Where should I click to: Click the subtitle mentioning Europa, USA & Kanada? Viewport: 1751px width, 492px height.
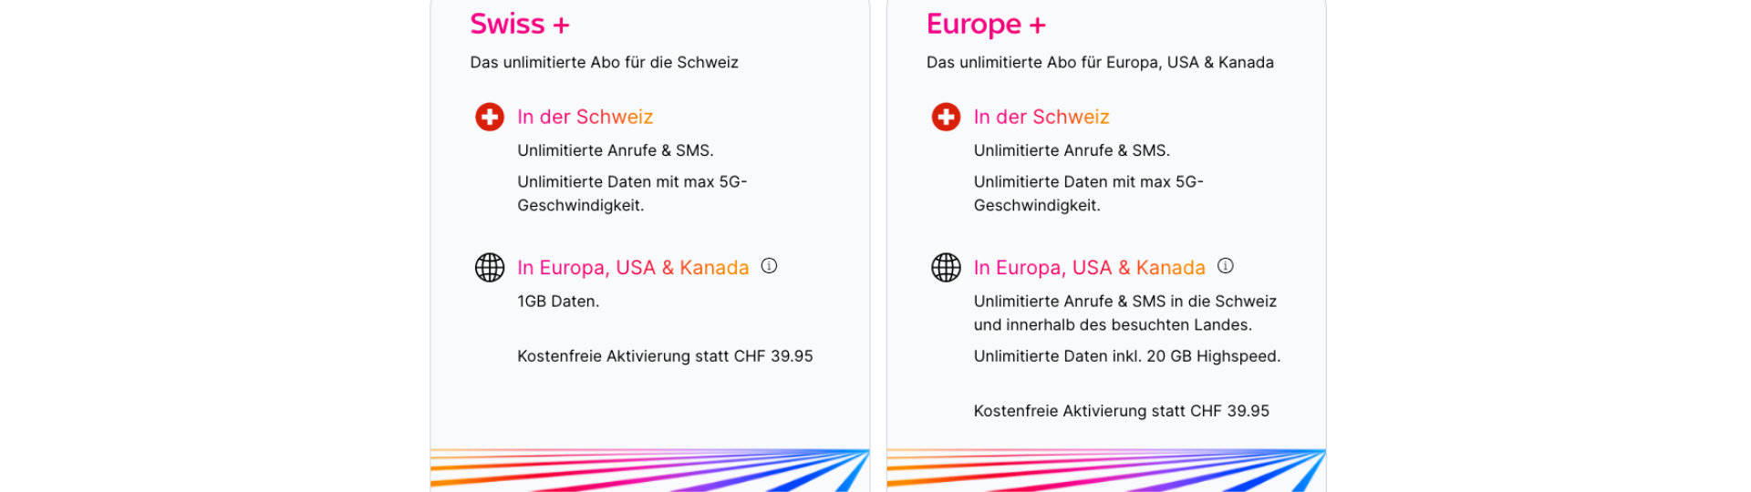[1100, 63]
